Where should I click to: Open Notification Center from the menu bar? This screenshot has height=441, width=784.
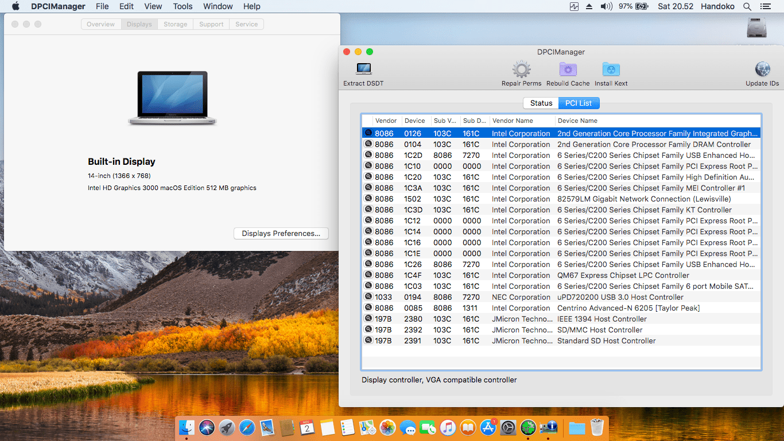pos(765,6)
